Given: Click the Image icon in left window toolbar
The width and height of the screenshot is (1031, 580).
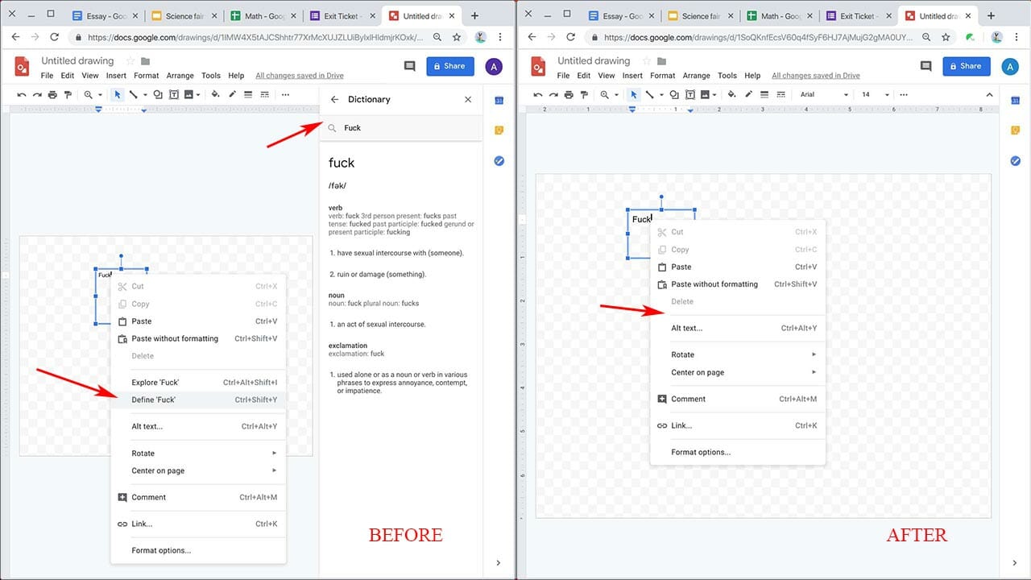Looking at the screenshot, I should tap(188, 94).
